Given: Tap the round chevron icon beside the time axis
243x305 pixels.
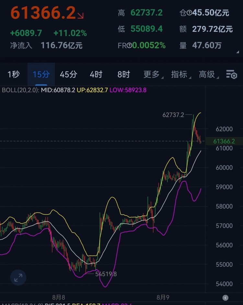Looking at the screenshot, I should coord(225,298).
